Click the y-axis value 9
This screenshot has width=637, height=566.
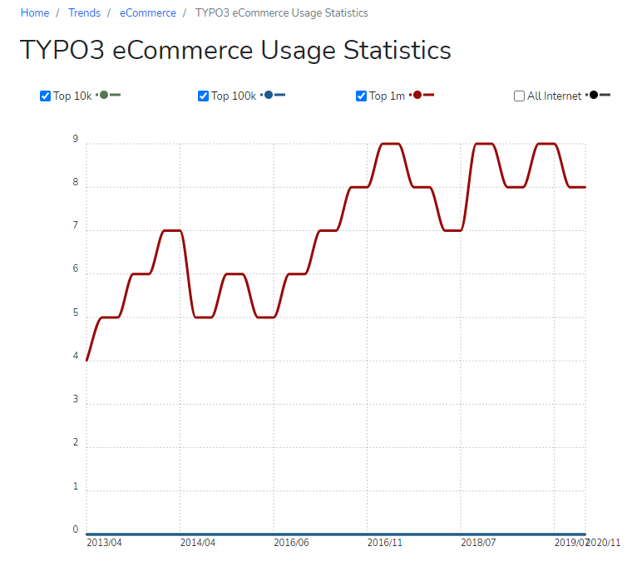pyautogui.click(x=76, y=139)
